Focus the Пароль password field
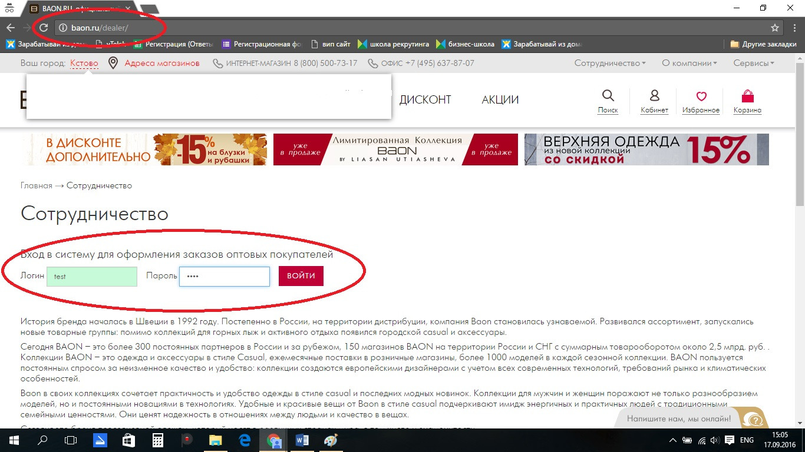805x452 pixels. [225, 277]
